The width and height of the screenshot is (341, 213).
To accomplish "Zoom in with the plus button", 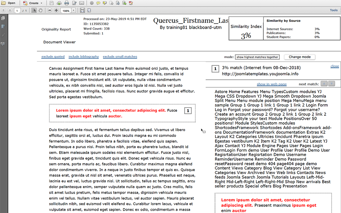I will pyautogui.click(x=56, y=10).
